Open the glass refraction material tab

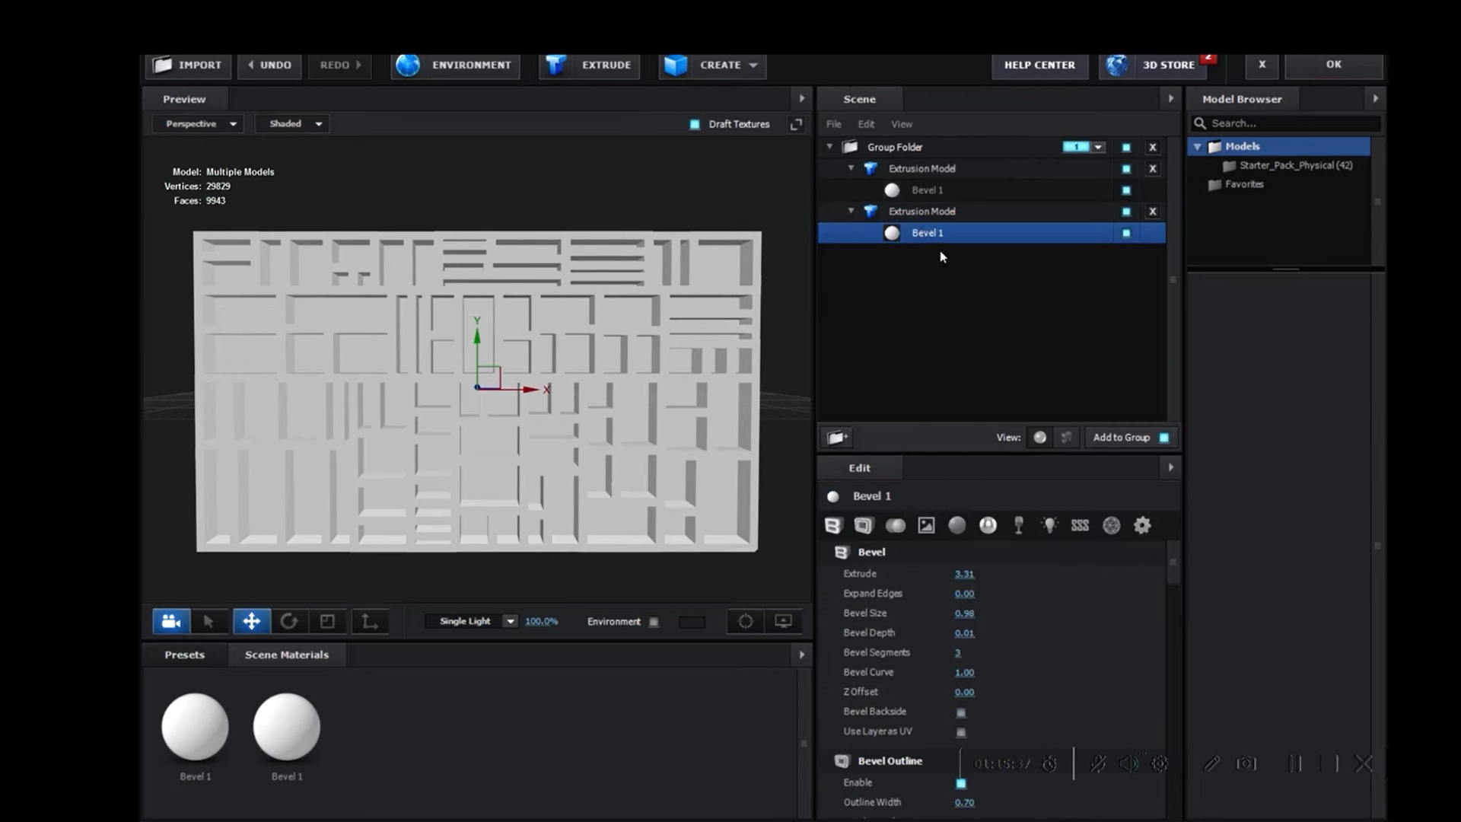point(1019,525)
